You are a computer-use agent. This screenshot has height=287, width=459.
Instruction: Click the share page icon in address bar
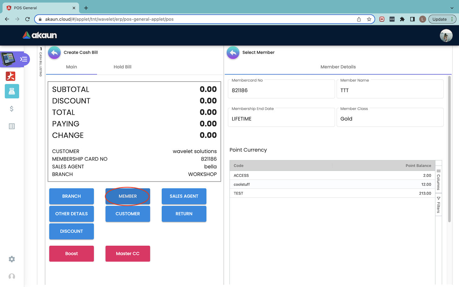359,19
